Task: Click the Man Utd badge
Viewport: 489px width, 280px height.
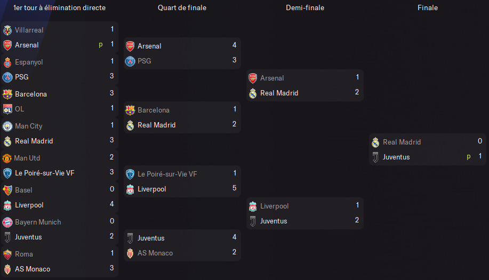Action: point(7,158)
